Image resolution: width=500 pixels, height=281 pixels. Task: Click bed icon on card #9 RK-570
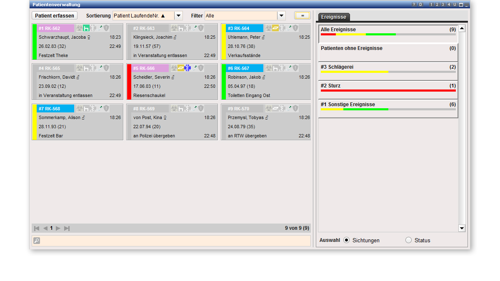275,108
